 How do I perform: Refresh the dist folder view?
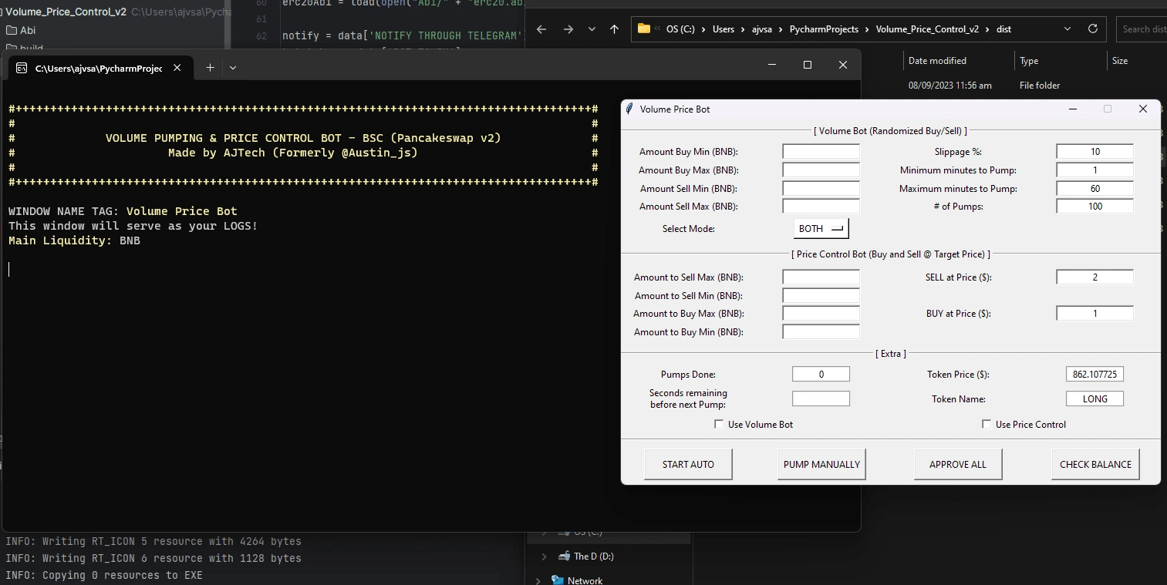[x=1092, y=29]
